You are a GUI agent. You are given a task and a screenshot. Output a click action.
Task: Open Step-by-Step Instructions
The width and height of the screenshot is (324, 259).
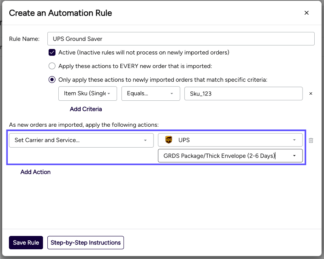coord(85,243)
